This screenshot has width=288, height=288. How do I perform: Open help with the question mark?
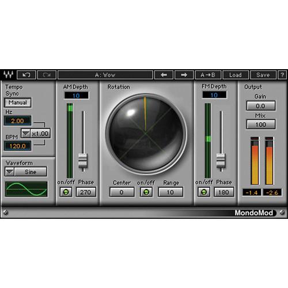[x=282, y=75]
